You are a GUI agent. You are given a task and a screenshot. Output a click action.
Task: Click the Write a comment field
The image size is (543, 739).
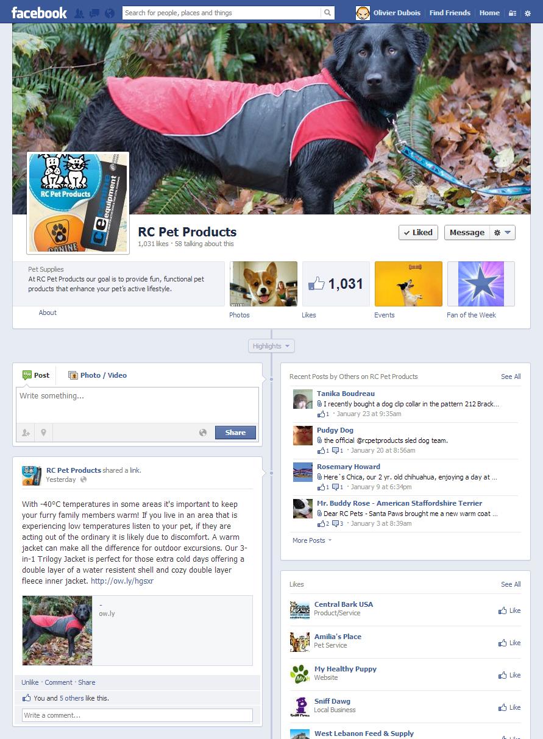(x=137, y=715)
